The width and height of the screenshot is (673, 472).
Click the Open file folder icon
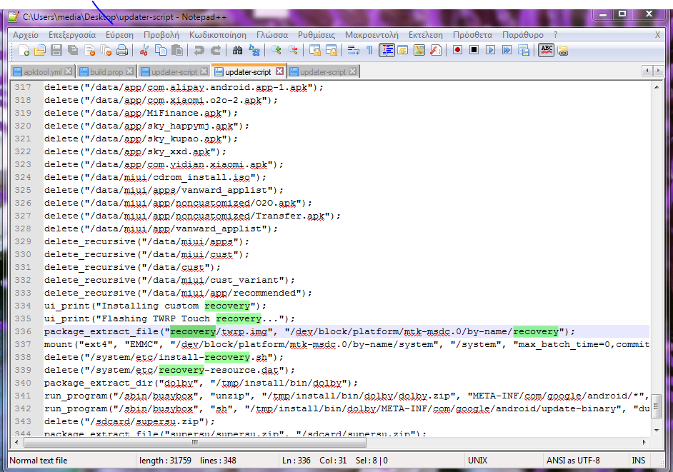(40, 50)
